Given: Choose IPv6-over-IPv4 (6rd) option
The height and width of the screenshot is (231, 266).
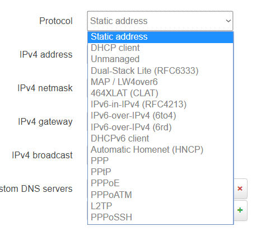Looking at the screenshot, I should click(x=160, y=128).
